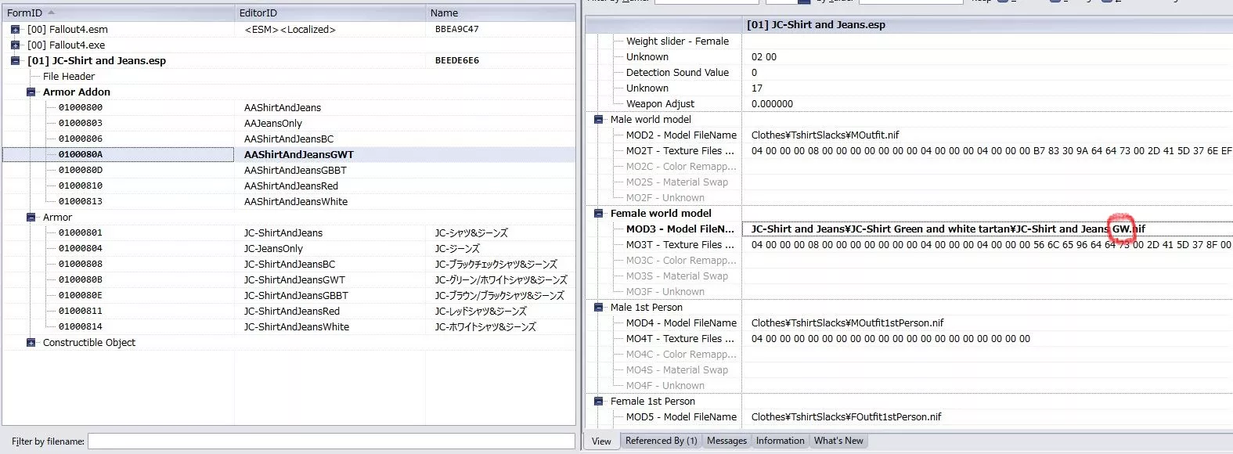Viewport: 1233px width, 454px height.
Task: Collapse the Male world model section
Action: click(598, 119)
